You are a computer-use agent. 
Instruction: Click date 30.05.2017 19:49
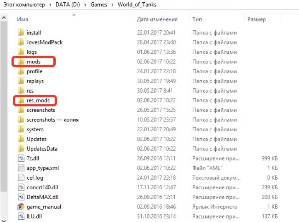(156, 81)
